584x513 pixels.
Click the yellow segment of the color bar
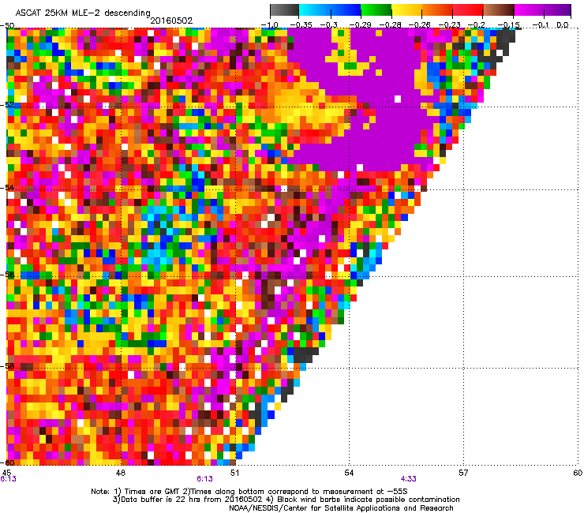406,10
